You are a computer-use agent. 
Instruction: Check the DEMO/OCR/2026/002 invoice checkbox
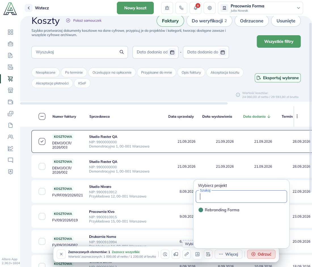pyautogui.click(x=42, y=166)
